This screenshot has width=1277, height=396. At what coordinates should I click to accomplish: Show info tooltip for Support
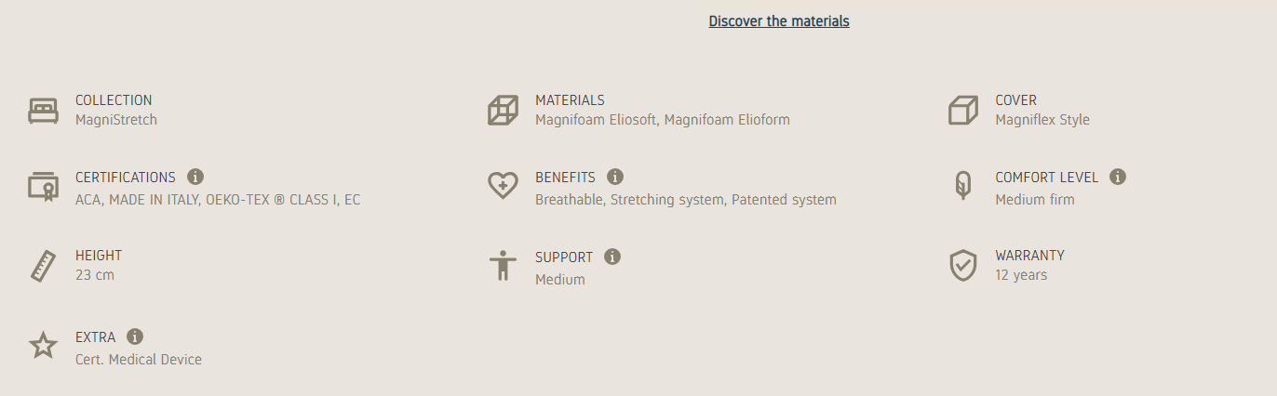point(612,257)
